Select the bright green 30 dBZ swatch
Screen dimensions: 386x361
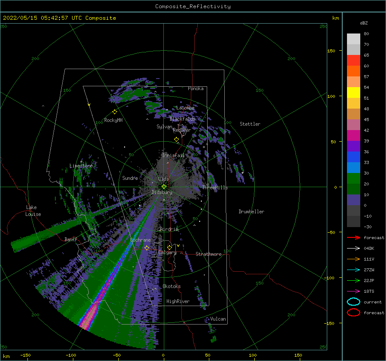point(353,179)
